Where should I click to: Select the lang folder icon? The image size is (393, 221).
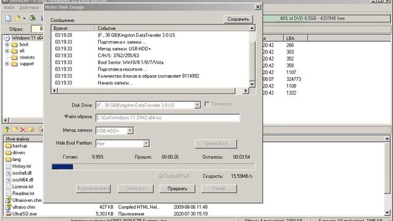[9, 159]
